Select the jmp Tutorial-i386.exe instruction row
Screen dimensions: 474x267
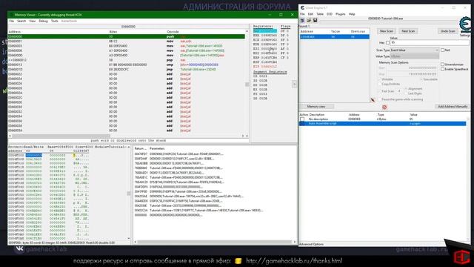(x=127, y=69)
